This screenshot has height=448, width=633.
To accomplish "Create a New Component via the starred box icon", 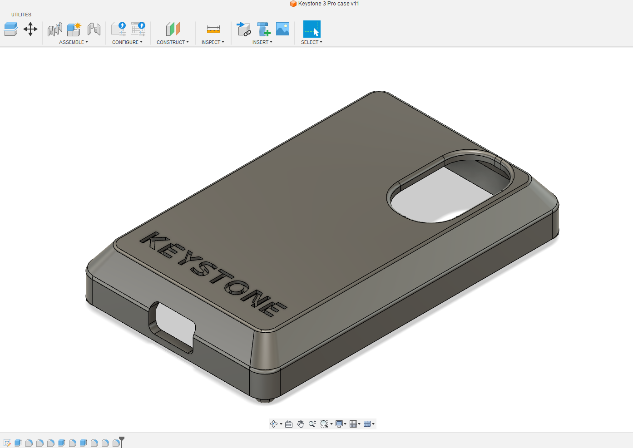I will click(74, 30).
